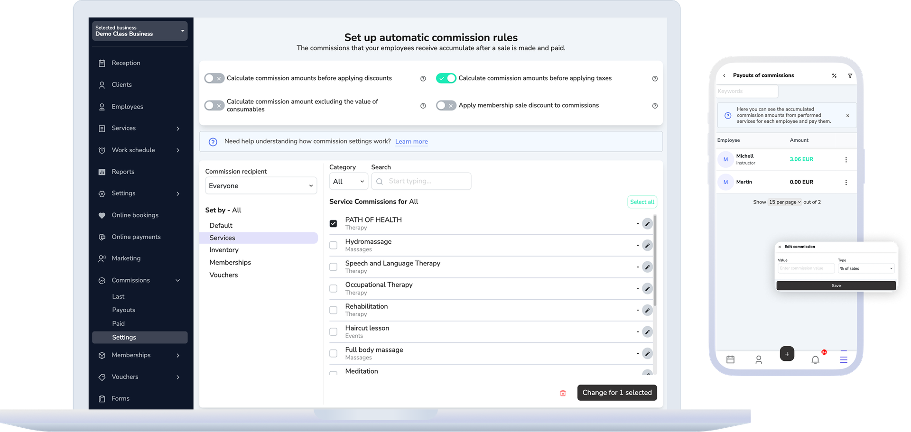The height and width of the screenshot is (432, 911).
Task: Select Vouchers under Set by list
Action: [224, 275]
